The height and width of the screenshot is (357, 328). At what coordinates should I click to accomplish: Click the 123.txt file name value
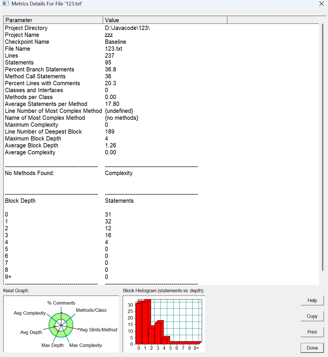click(x=114, y=49)
